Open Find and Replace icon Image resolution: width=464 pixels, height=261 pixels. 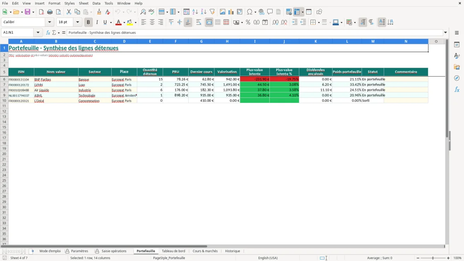coord(143,12)
